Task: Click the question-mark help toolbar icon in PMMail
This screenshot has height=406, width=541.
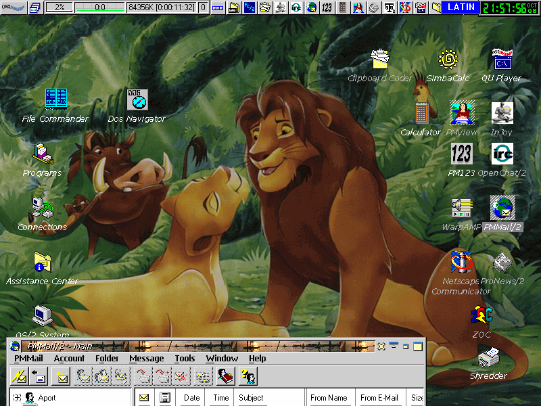Action: tap(248, 376)
